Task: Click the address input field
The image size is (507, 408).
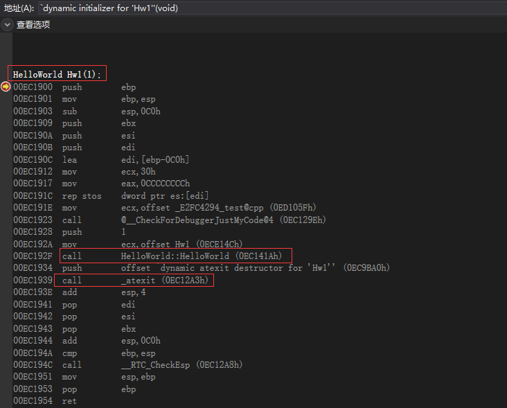Action: [273, 8]
